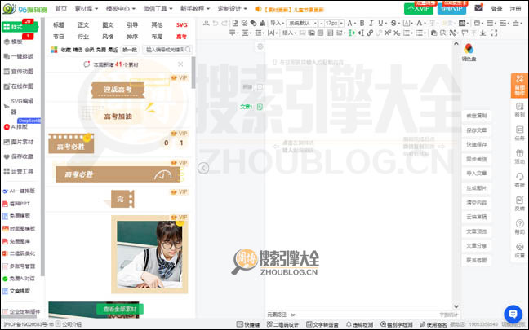Select the student photo frame material
The height and width of the screenshot is (330, 529).
coord(149,254)
